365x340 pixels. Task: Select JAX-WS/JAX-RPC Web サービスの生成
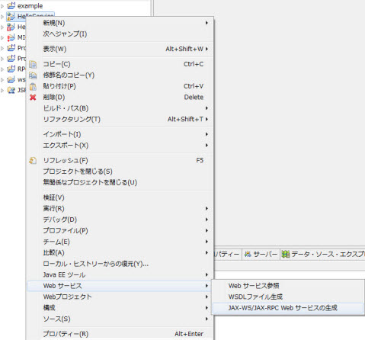tap(288, 308)
